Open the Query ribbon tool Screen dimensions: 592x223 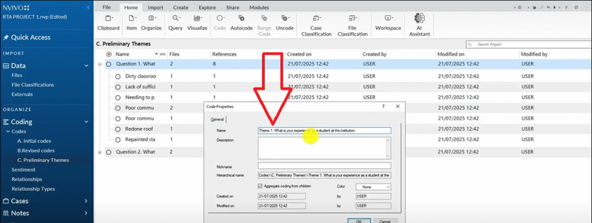[x=176, y=22]
